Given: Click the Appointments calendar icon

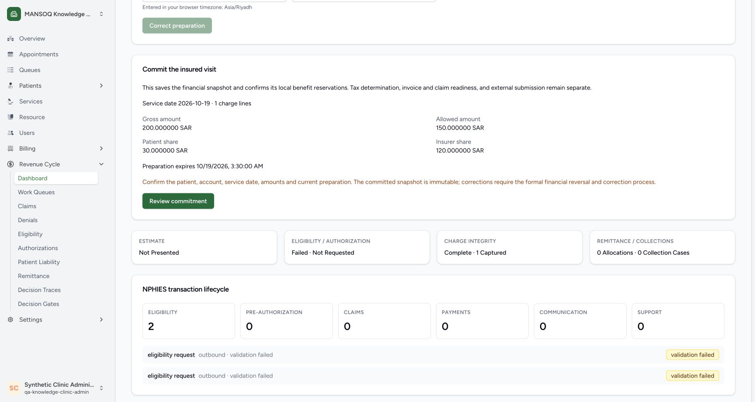Looking at the screenshot, I should click(10, 54).
